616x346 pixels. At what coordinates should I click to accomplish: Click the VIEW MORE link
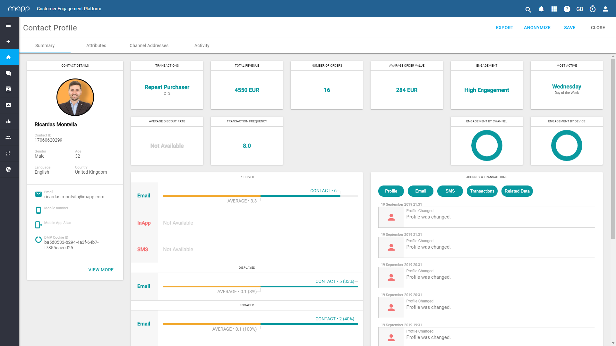(x=101, y=270)
